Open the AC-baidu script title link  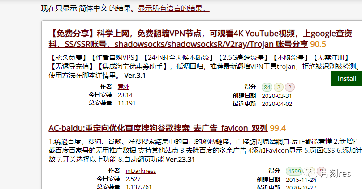(x=158, y=128)
